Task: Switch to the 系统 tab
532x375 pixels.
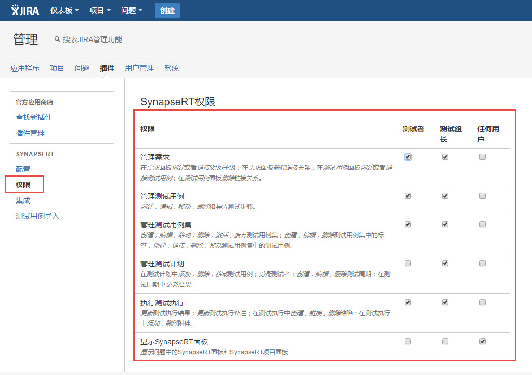Action: tap(172, 68)
